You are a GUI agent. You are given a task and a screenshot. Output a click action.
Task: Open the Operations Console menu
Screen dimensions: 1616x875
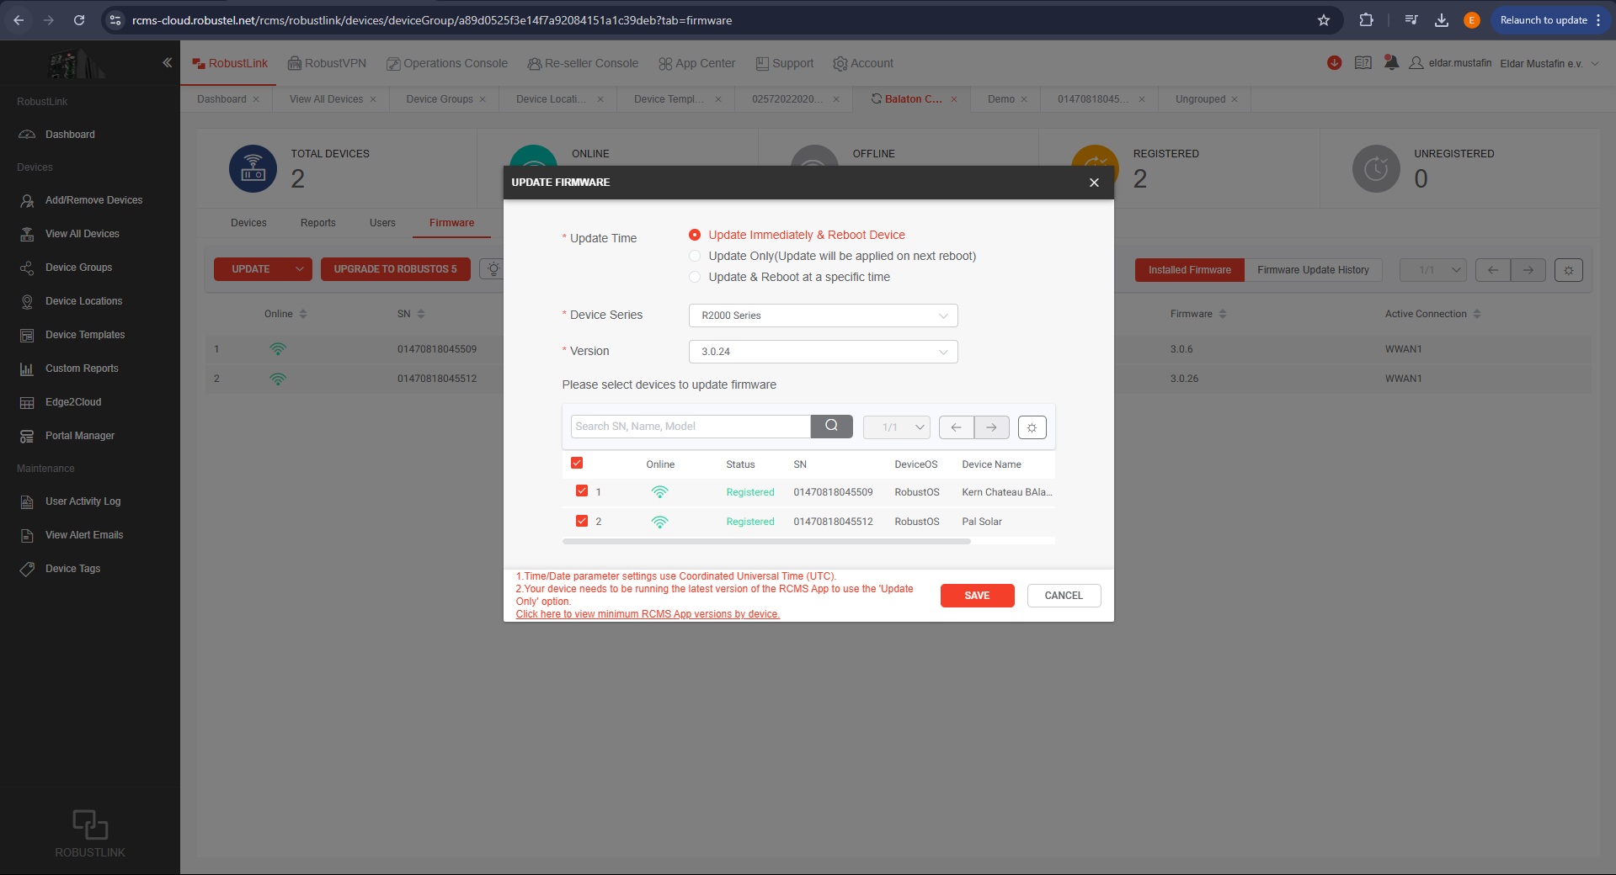pyautogui.click(x=446, y=63)
